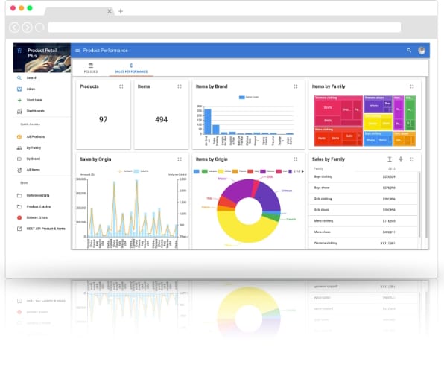Toggle the Amount legend in Sales by Origin

tap(125, 171)
